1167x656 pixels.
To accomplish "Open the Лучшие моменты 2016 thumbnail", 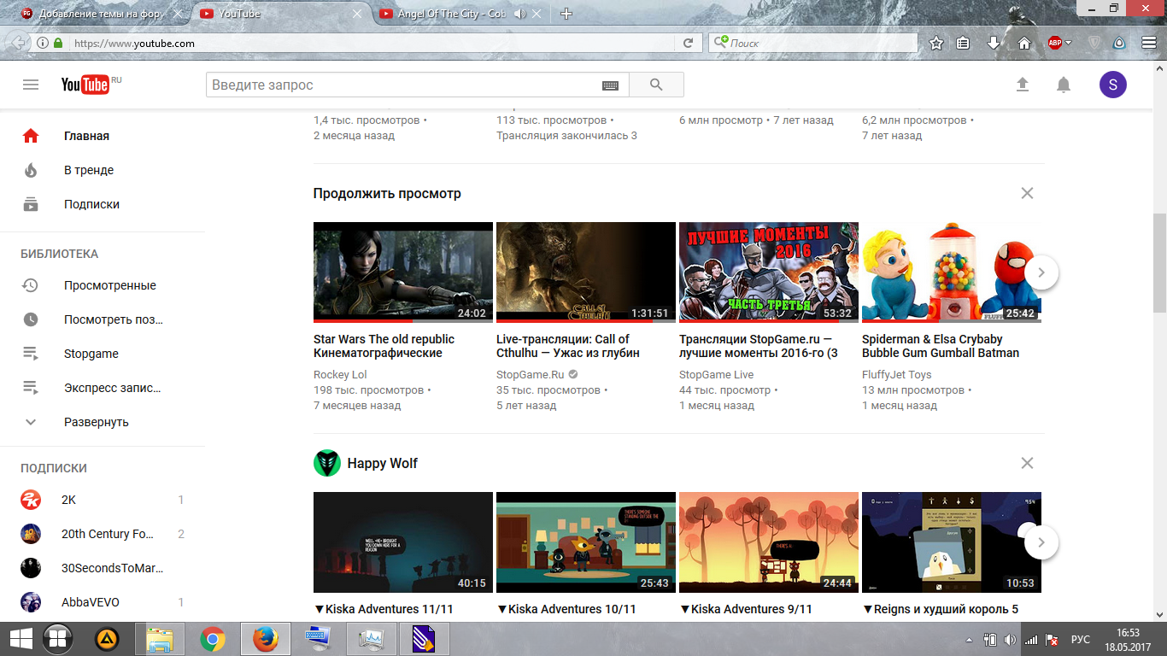I will click(x=769, y=272).
